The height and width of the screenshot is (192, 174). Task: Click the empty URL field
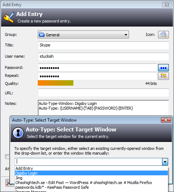pyautogui.click(x=104, y=93)
